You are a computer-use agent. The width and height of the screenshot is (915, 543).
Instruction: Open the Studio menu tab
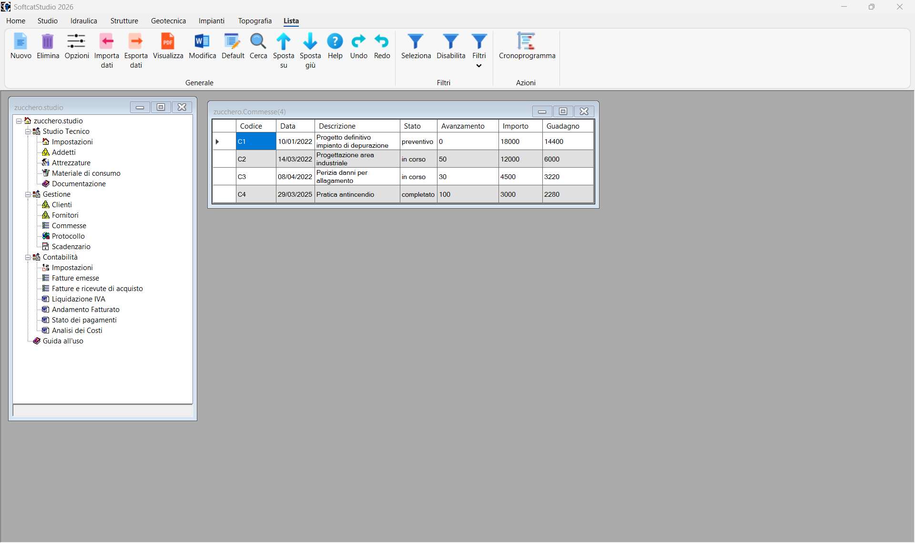[48, 21]
